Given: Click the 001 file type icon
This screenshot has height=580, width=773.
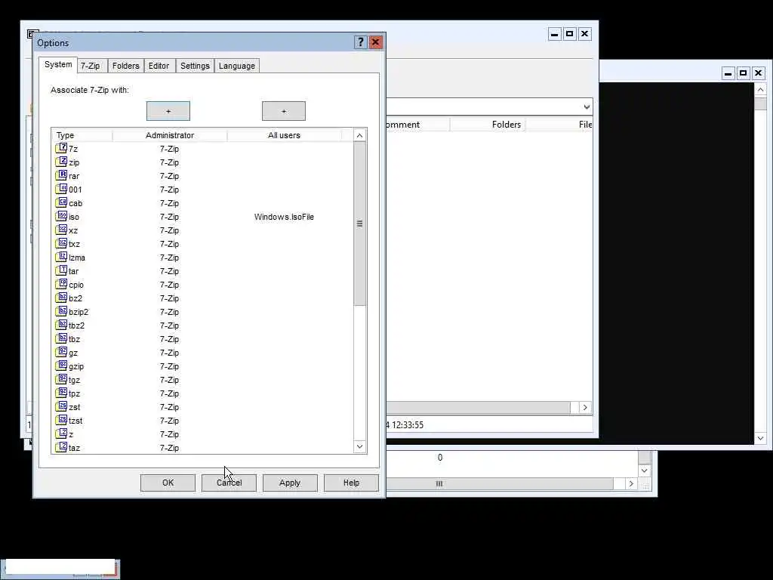Looking at the screenshot, I should pyautogui.click(x=61, y=189).
